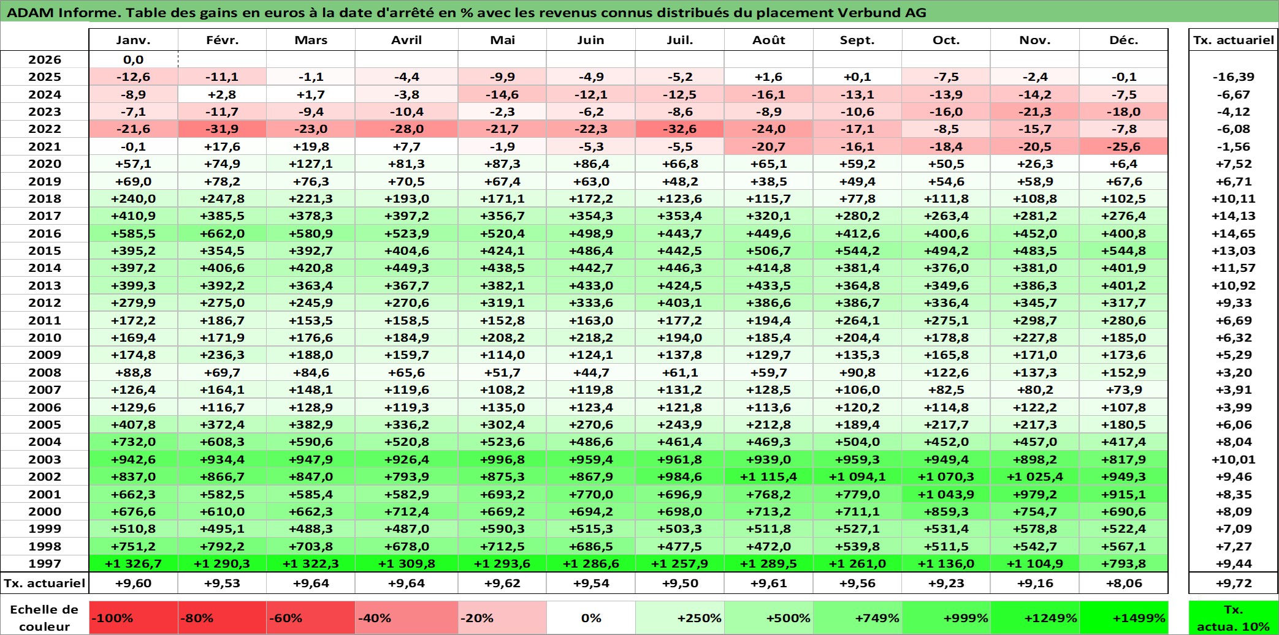
Task: Click the 2016 Févr. cell +662,0
Action: 222,233
